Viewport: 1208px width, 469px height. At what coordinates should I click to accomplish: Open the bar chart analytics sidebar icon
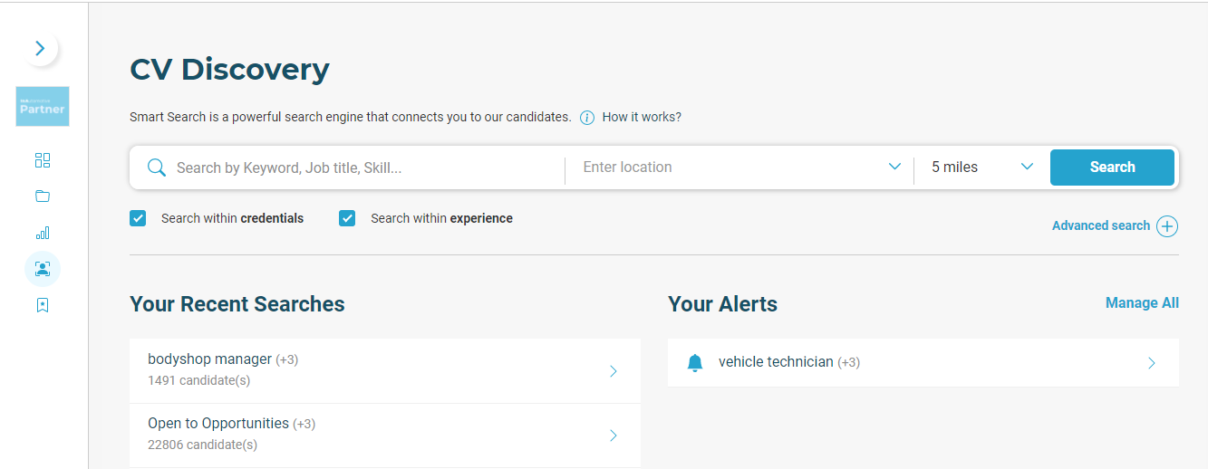pos(43,233)
